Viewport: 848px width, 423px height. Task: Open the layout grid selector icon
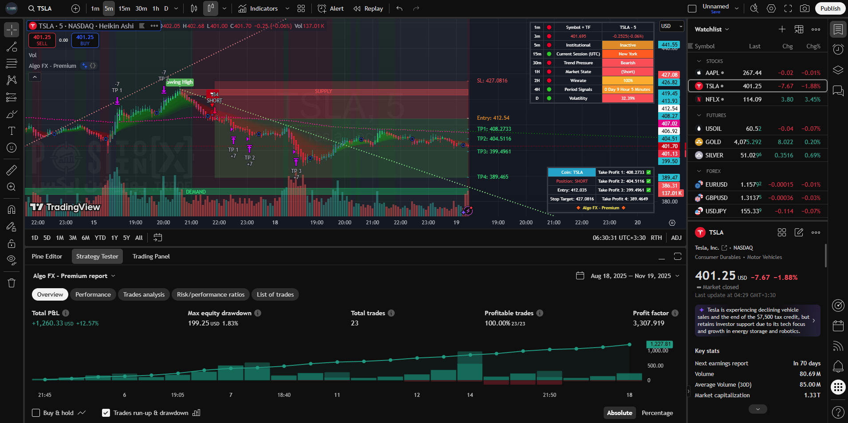click(301, 8)
